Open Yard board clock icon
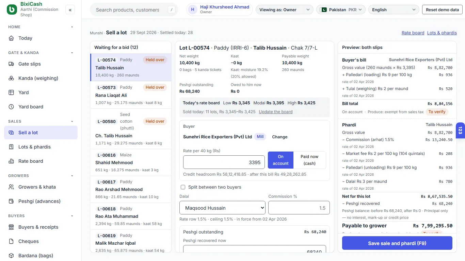The image size is (465, 261). 11,107
